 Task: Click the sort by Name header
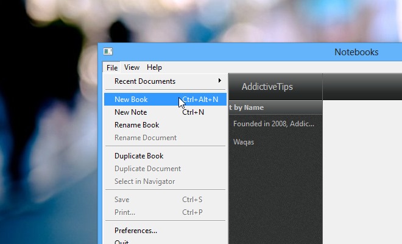point(275,107)
